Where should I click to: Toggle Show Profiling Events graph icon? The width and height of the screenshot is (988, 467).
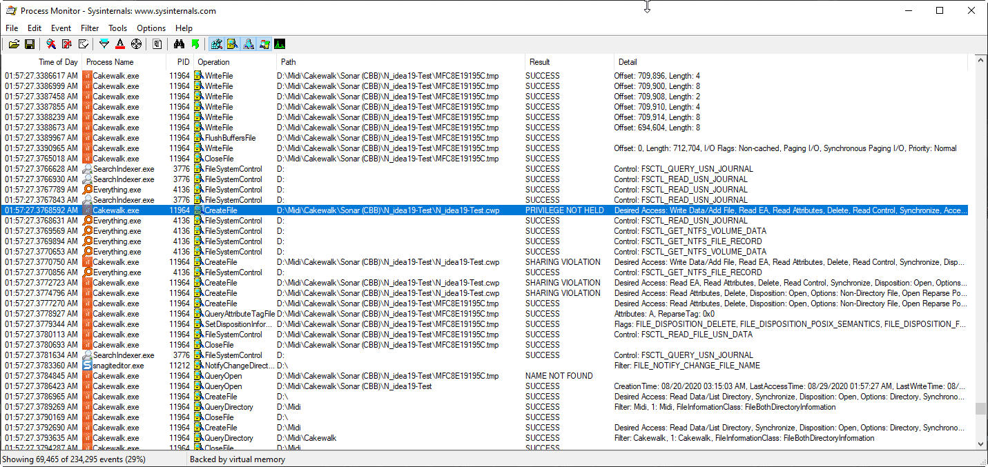(x=280, y=44)
